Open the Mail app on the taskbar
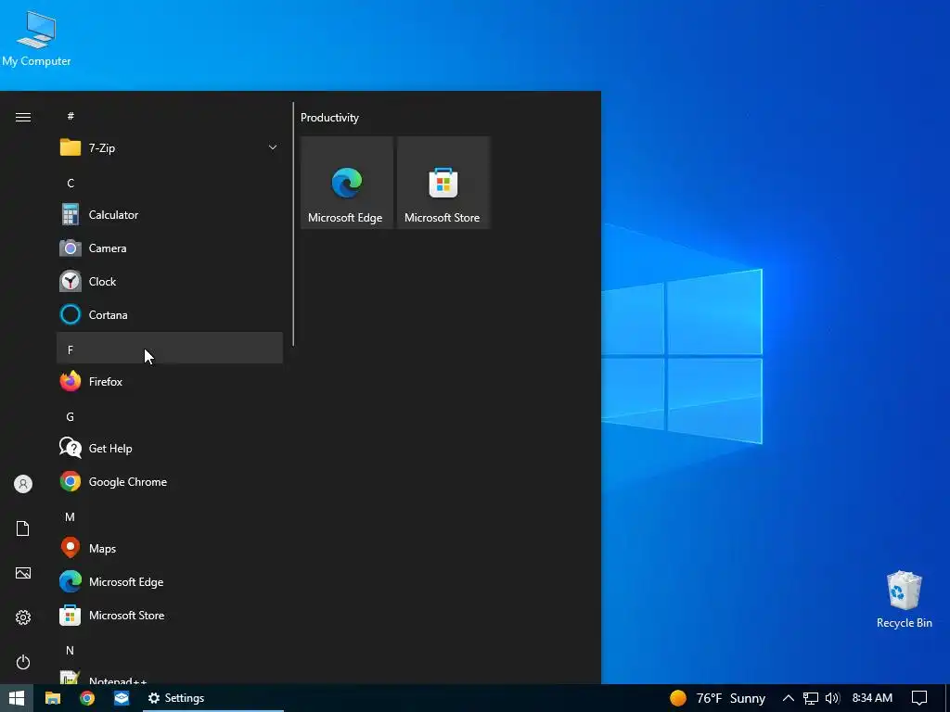The width and height of the screenshot is (950, 712). (x=122, y=698)
